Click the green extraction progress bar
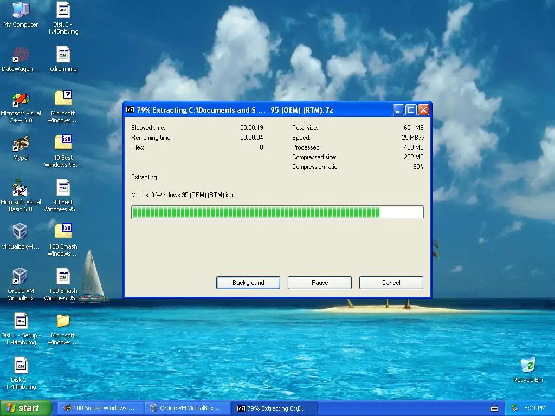555x416 pixels. coord(277,212)
